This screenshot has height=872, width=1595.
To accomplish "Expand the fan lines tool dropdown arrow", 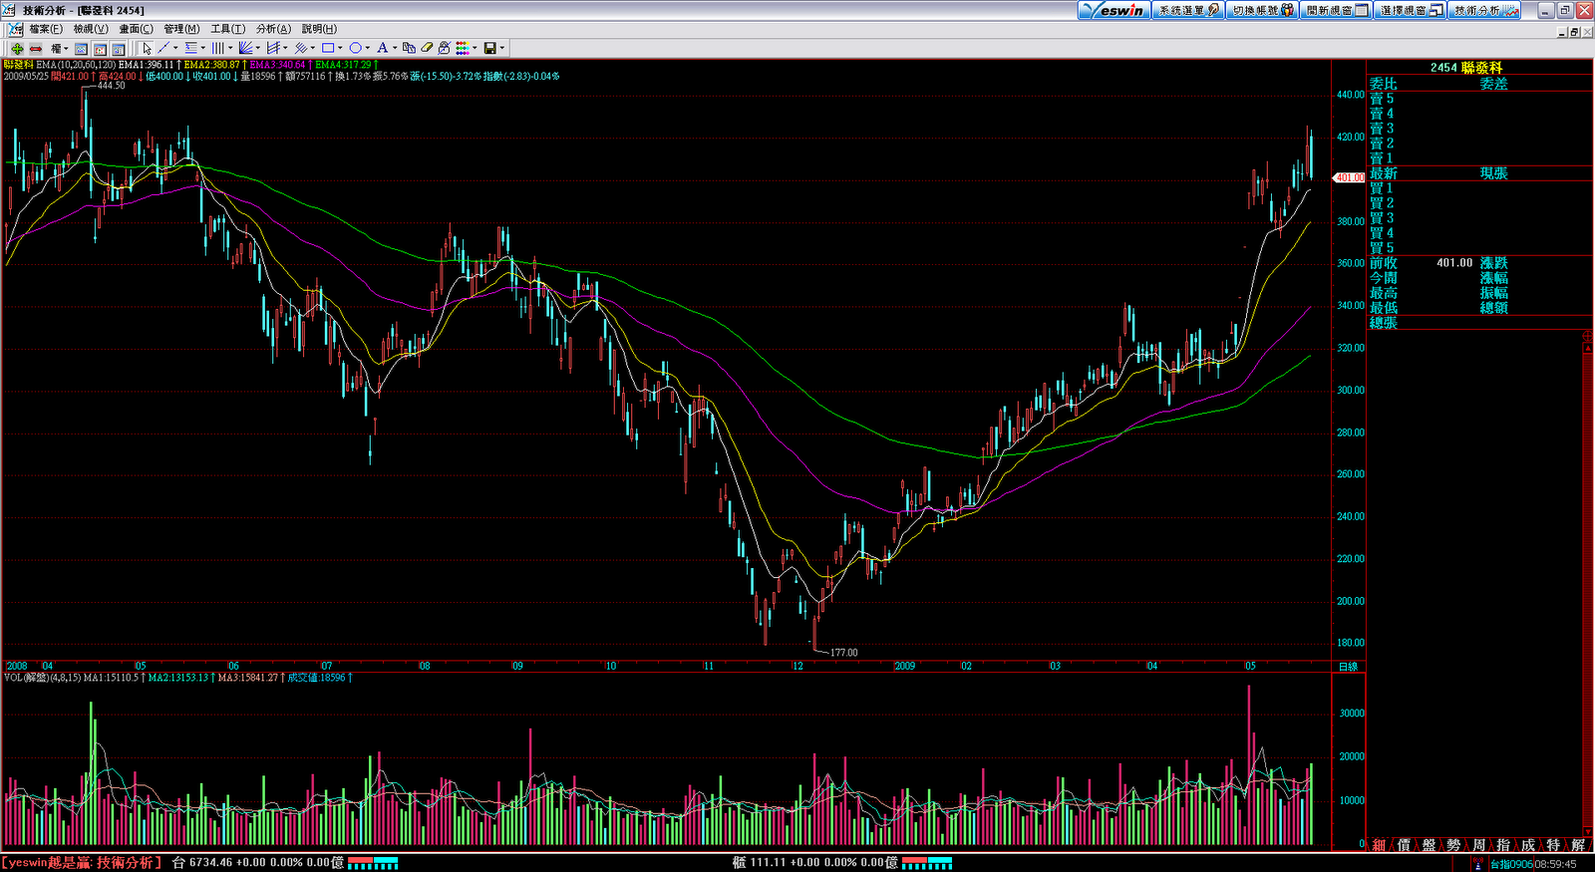I will coord(258,48).
